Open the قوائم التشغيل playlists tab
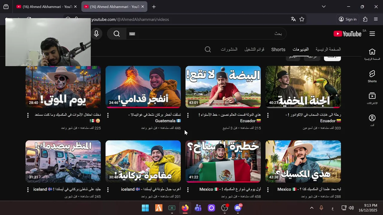 (x=254, y=49)
